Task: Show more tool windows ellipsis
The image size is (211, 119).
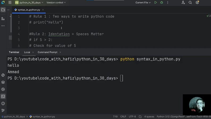Action: (3, 26)
